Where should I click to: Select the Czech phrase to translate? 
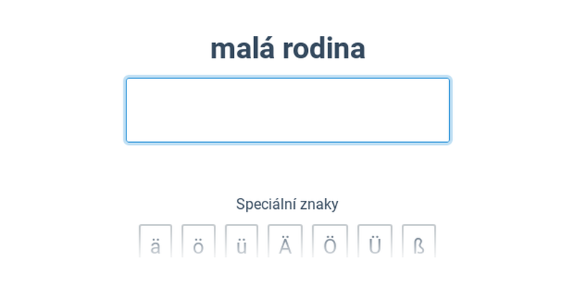288,48
